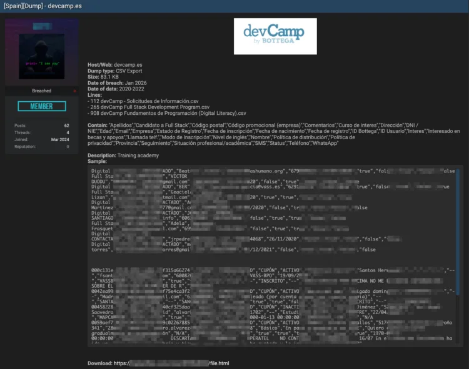This screenshot has height=369, width=469.
Task: Click the red offline status dot
Action: click(75, 91)
